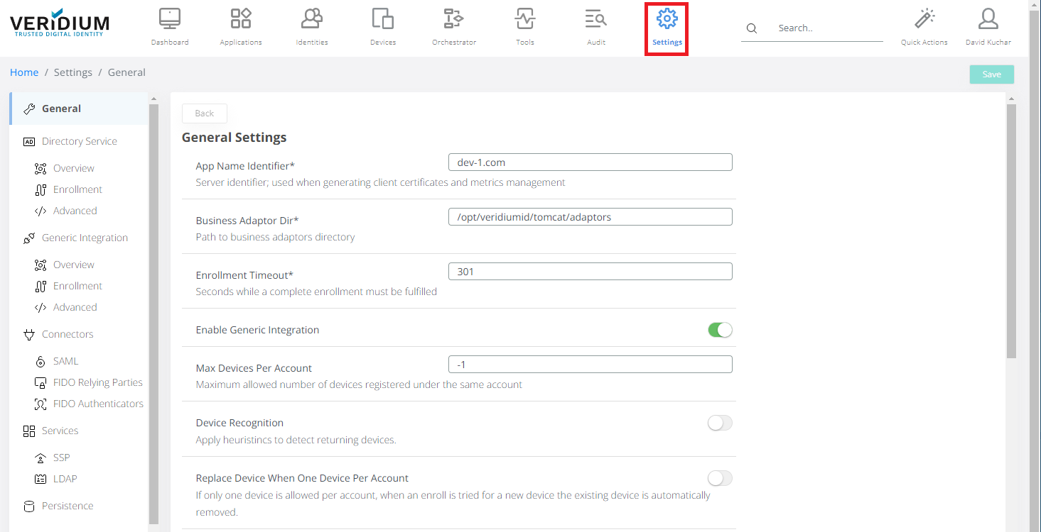Open FIDO Relying Parties menu item
The width and height of the screenshot is (1041, 532).
pos(97,382)
